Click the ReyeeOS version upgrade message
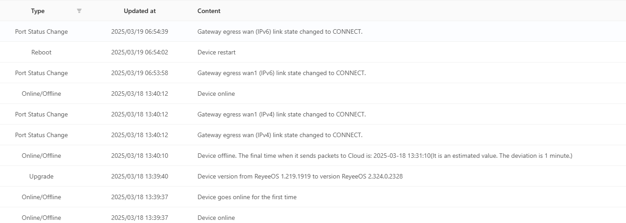This screenshot has width=626, height=223. point(300,176)
